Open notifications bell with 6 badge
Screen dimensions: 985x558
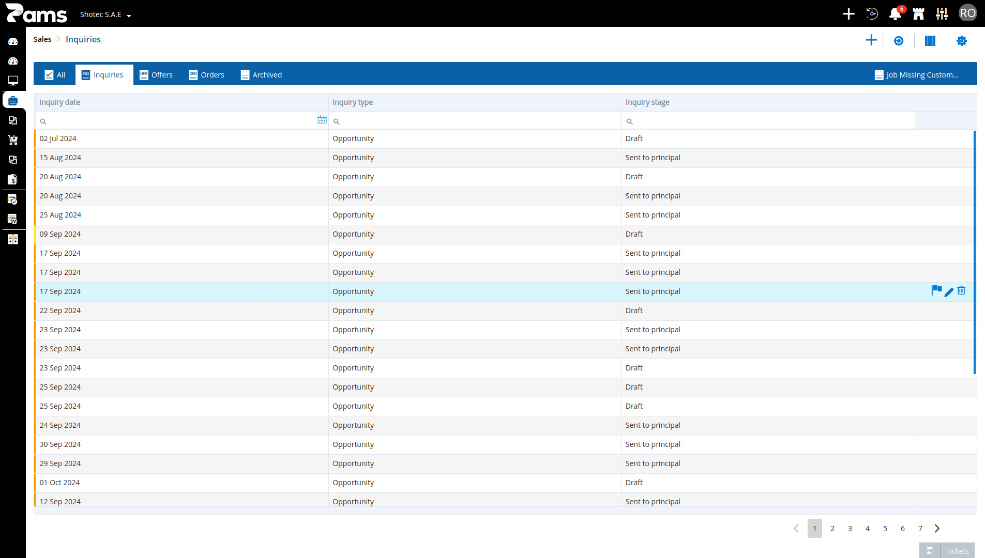pyautogui.click(x=896, y=14)
